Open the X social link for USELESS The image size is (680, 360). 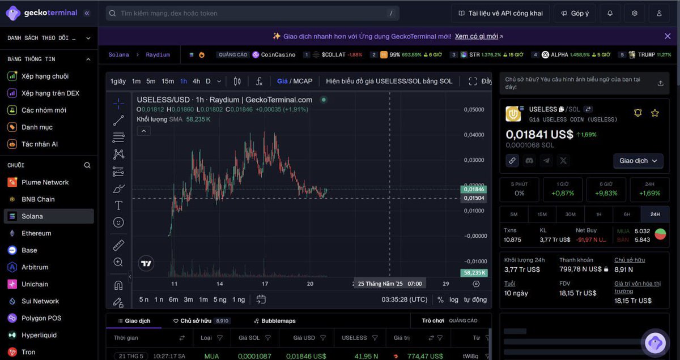(x=563, y=161)
